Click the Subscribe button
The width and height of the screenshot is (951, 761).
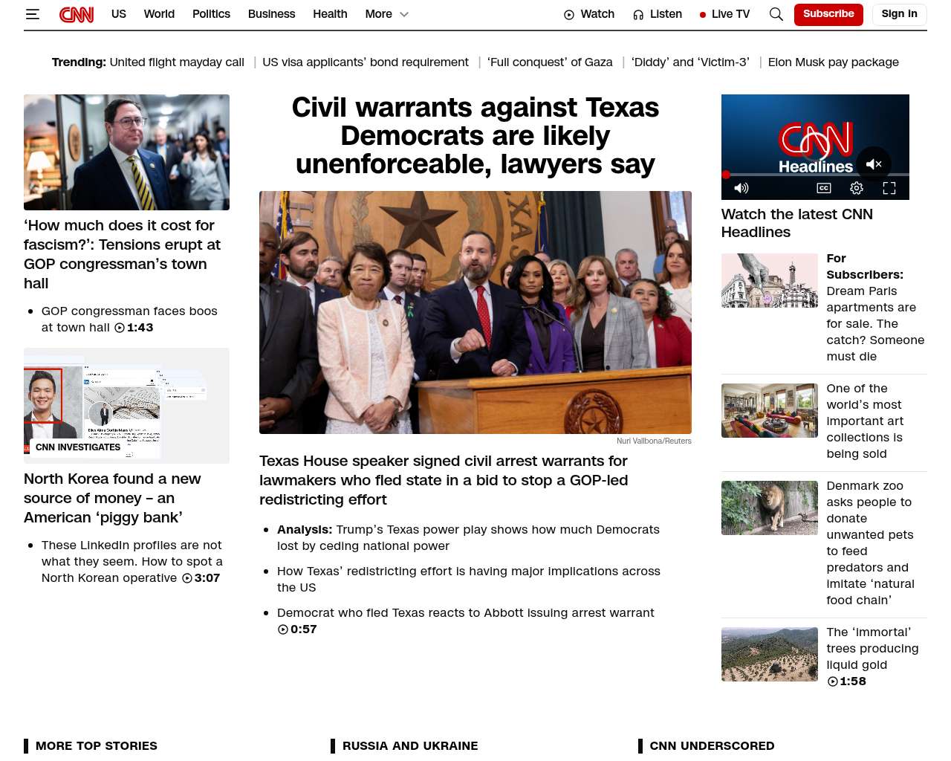(828, 14)
